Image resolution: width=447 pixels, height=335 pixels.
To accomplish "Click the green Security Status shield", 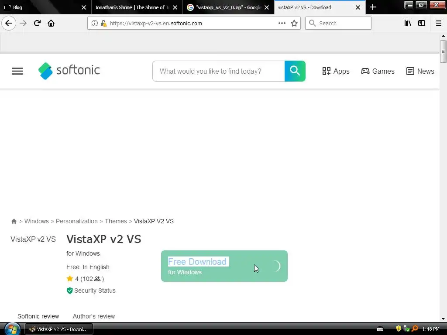I will [69, 291].
